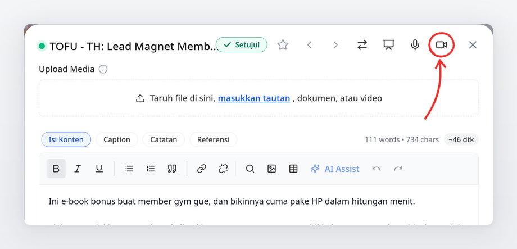Click the Upload Media info icon

tap(103, 69)
